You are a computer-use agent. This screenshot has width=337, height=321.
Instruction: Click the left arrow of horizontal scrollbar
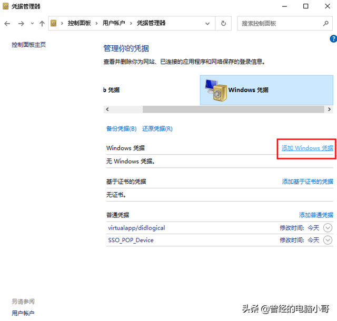(x=107, y=109)
